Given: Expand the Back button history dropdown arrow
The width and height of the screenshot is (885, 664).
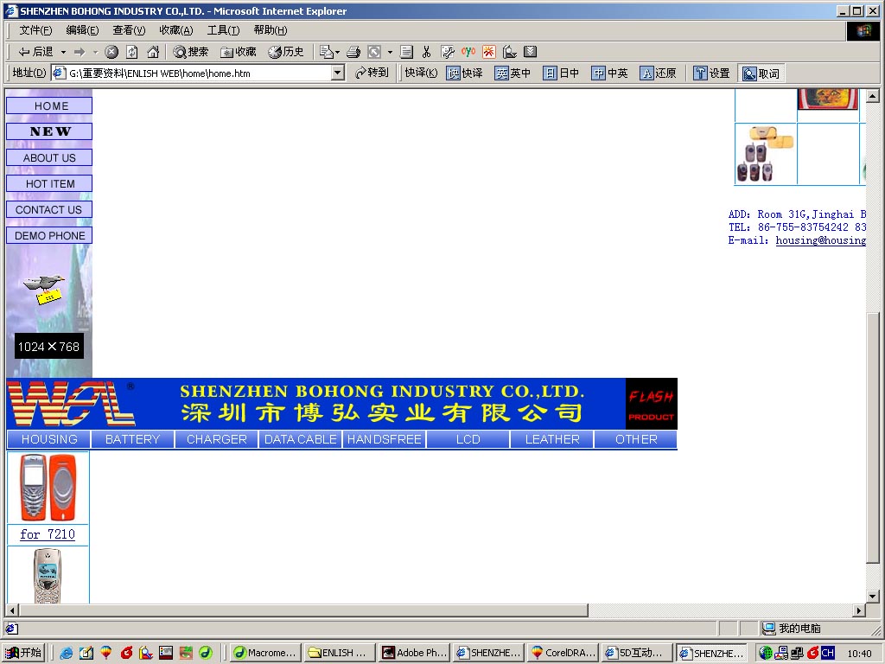Looking at the screenshot, I should click(x=63, y=52).
